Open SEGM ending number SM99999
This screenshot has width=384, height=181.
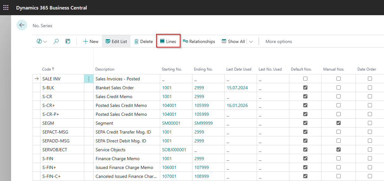click(x=204, y=123)
